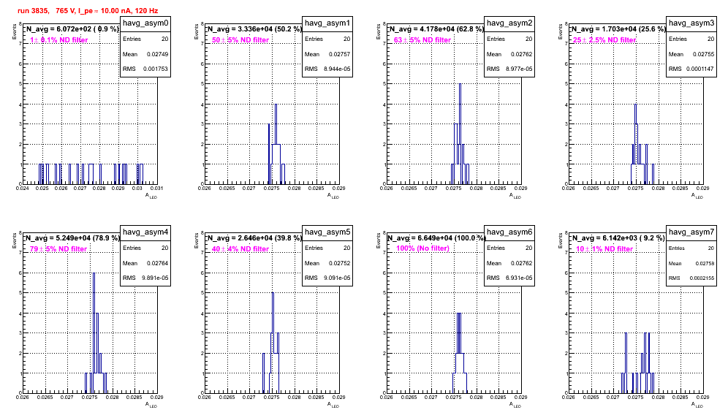This screenshot has width=728, height=418.
Task: Select the havg_asym2 stats box title
Action: tap(509, 23)
